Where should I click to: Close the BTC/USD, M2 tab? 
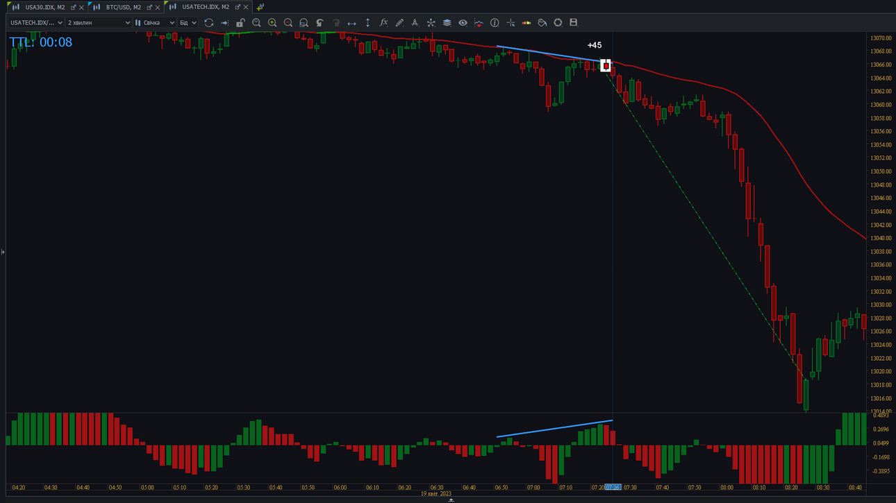(158, 8)
